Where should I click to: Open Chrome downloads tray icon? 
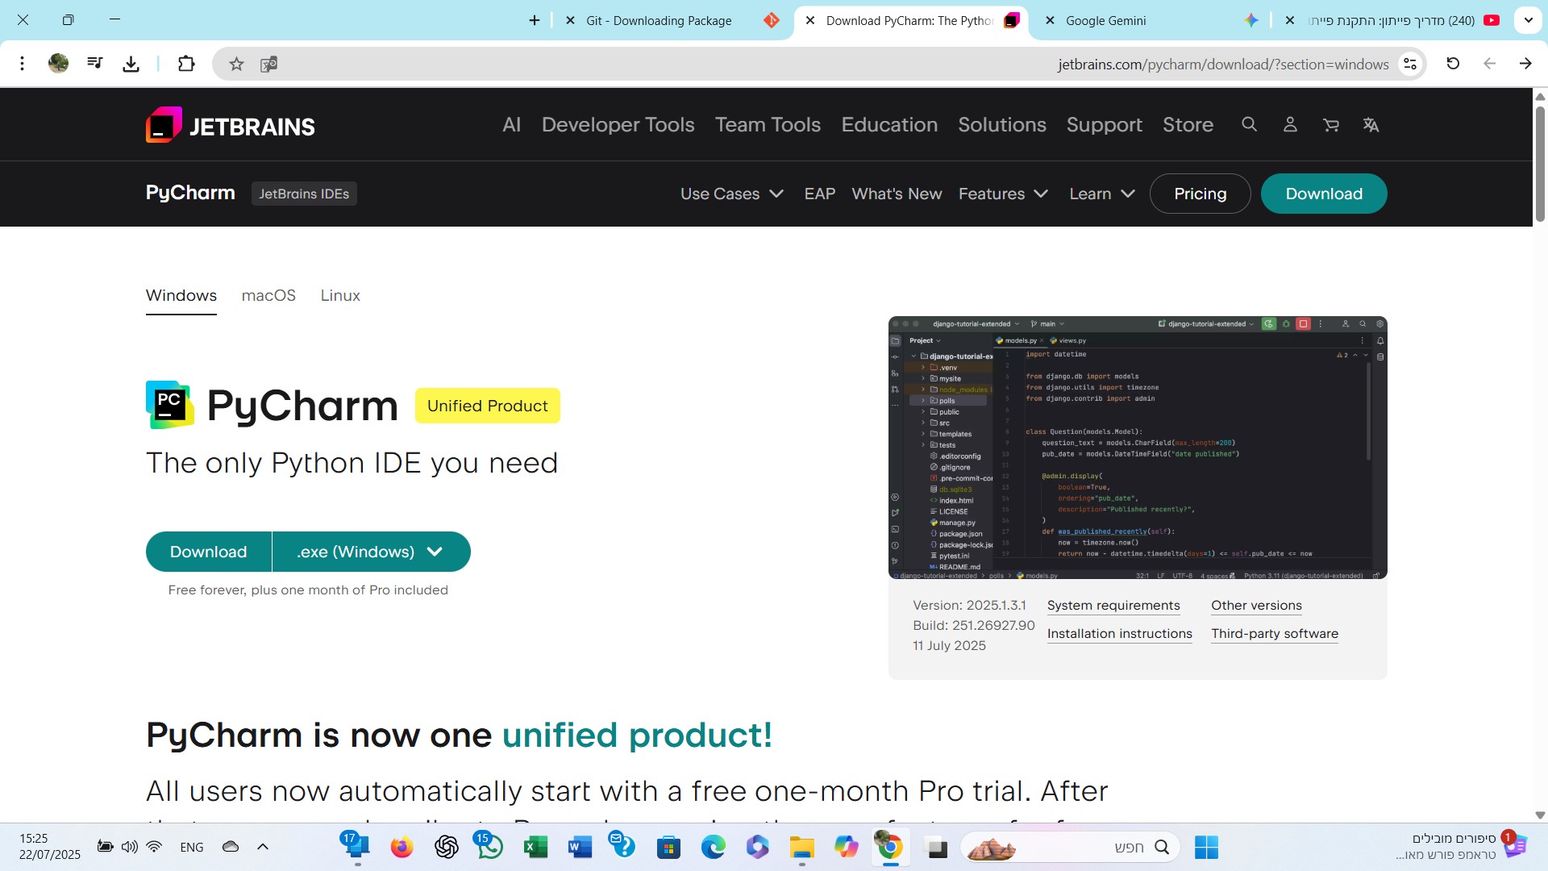(x=131, y=64)
